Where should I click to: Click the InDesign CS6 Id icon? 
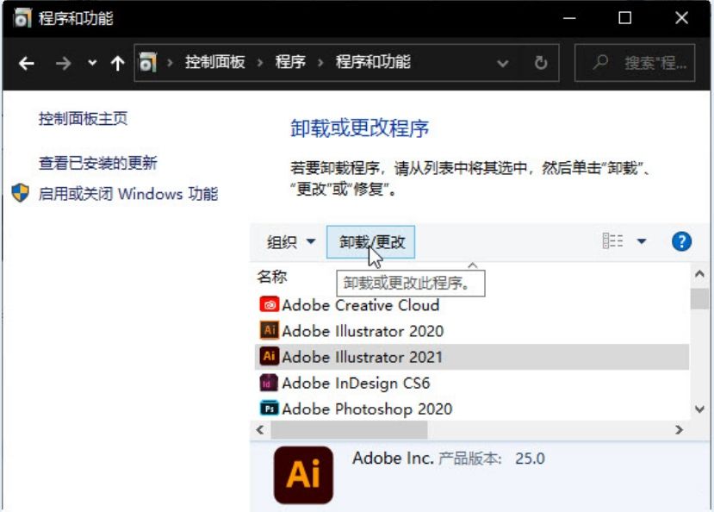pos(269,383)
